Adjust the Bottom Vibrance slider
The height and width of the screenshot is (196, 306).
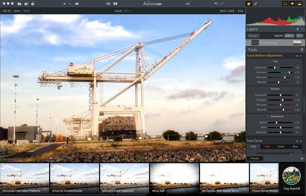coord(280,105)
